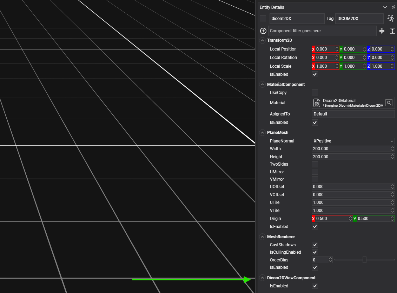The height and width of the screenshot is (293, 397).
Task: Click the Dicom2DMaterial file icon
Action: (x=317, y=103)
